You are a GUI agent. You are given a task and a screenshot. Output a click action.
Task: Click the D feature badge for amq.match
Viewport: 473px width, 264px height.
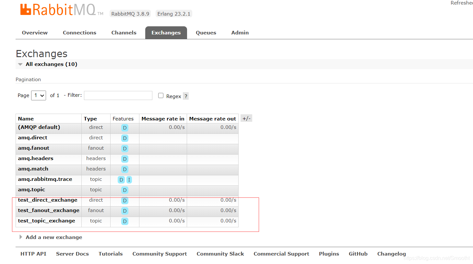point(125,170)
